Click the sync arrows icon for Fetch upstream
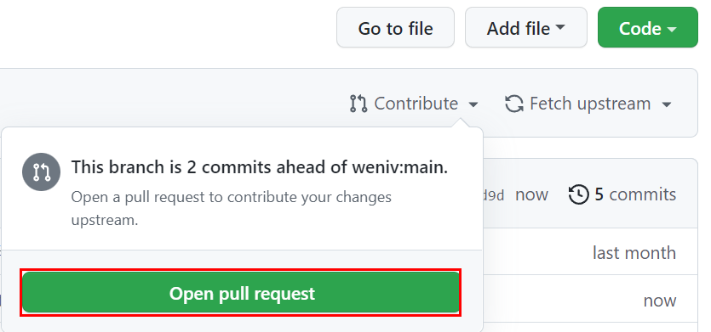This screenshot has width=711, height=332. [x=514, y=104]
